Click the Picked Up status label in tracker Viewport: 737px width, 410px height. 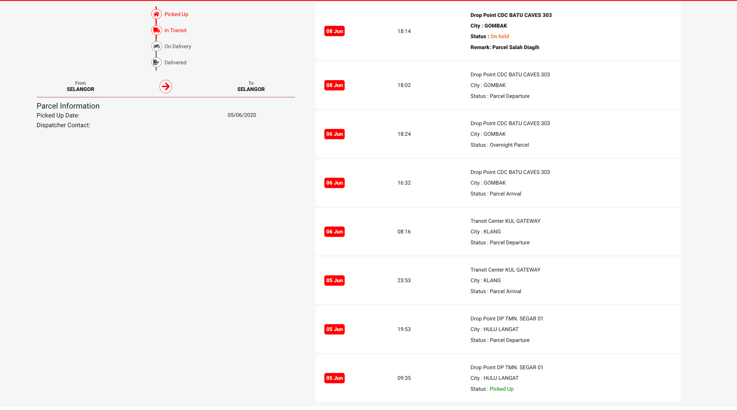176,14
